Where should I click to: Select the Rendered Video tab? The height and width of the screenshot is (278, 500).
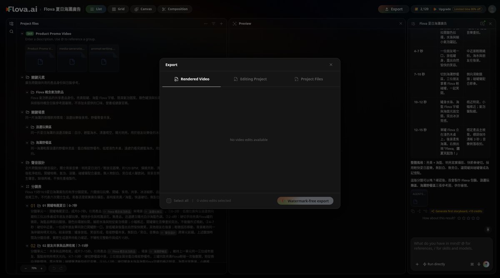pyautogui.click(x=192, y=79)
